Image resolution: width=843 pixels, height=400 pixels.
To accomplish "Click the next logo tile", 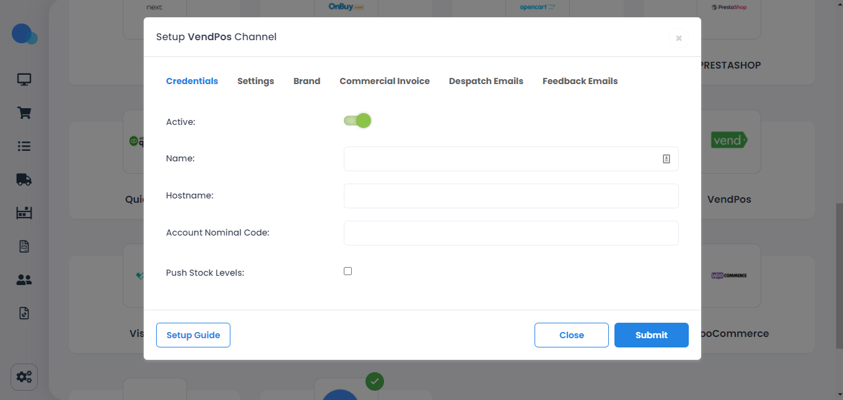I will [154, 7].
